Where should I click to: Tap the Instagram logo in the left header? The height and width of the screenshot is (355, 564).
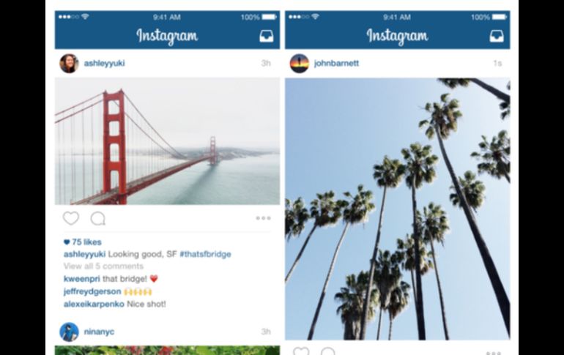[x=167, y=36]
